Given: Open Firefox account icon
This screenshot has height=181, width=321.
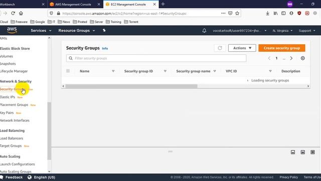Looking at the screenshot, I should 291,14.
